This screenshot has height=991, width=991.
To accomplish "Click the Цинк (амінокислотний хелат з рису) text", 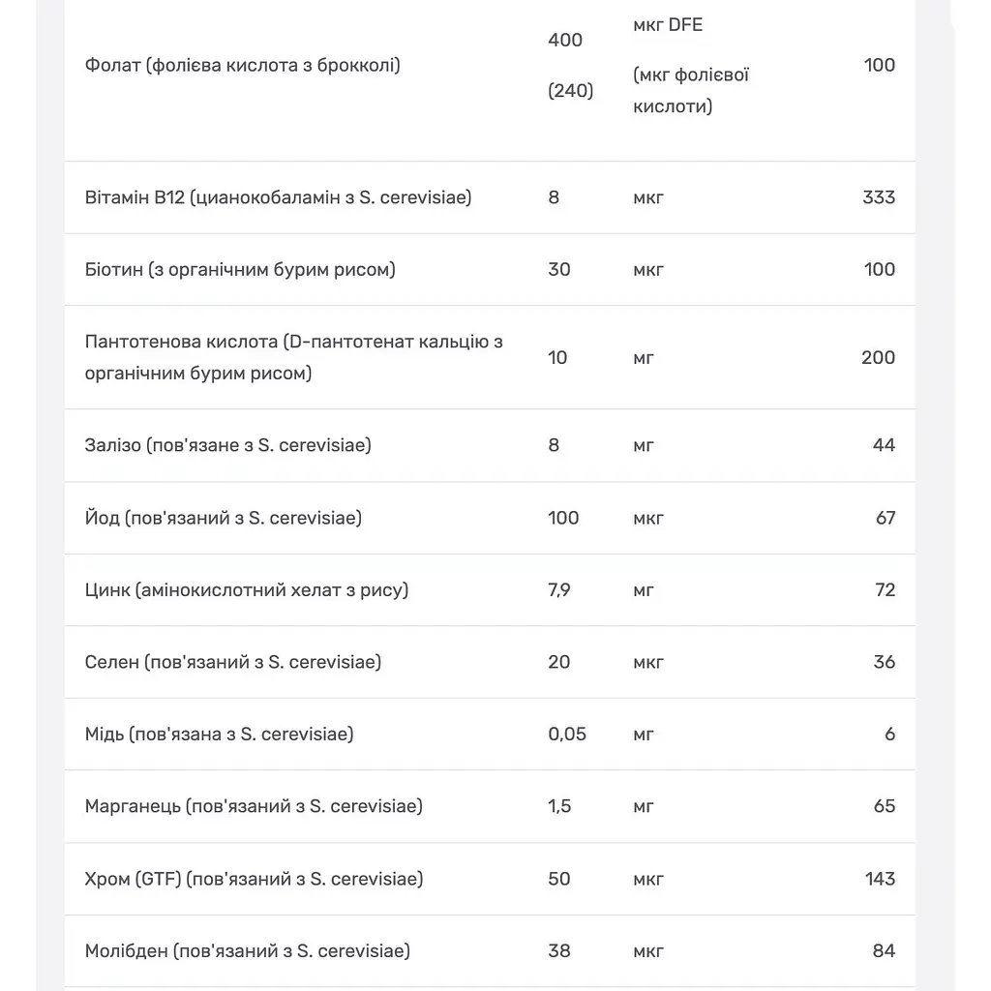I will coord(247,589).
